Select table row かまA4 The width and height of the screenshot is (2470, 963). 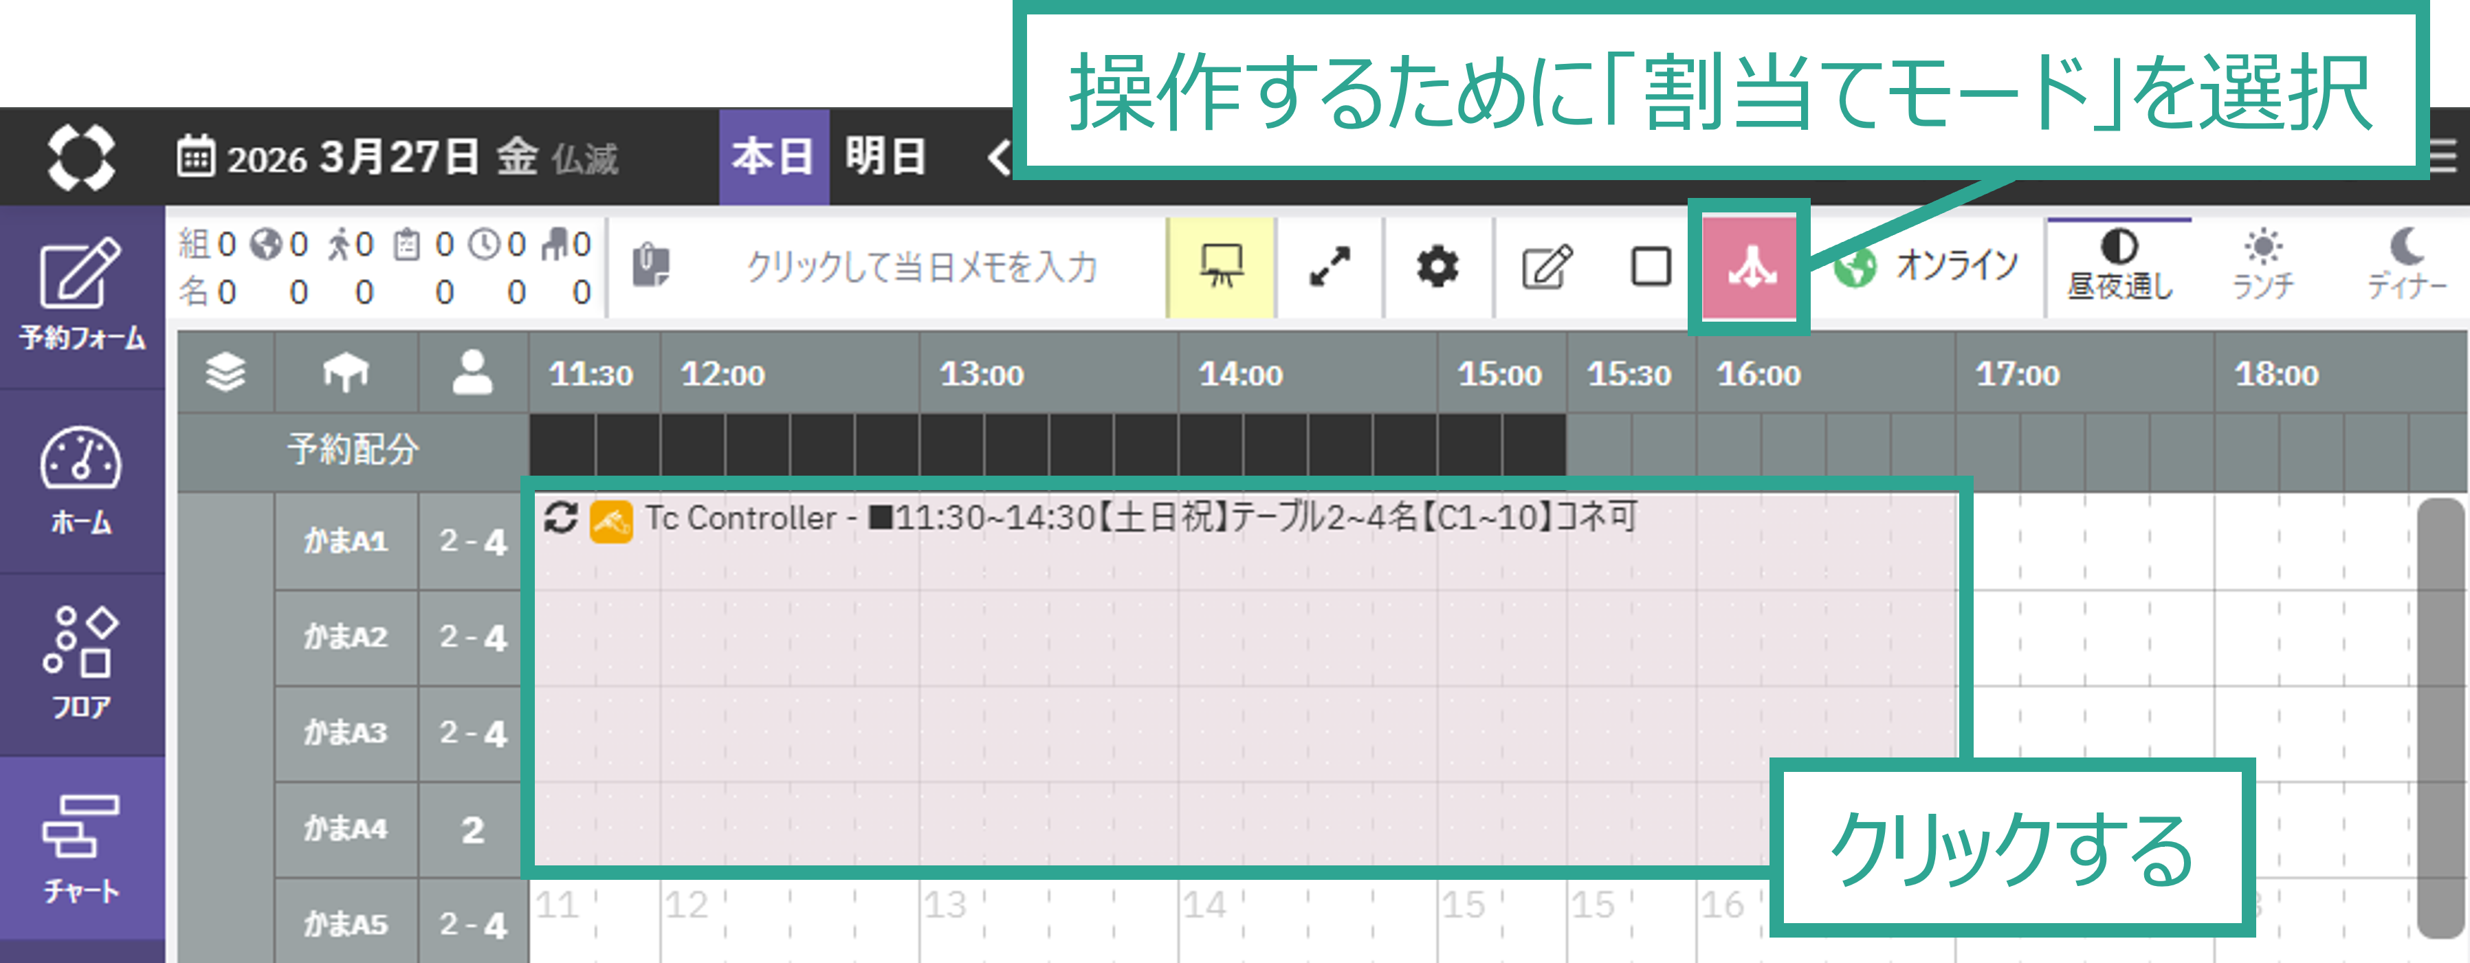tap(346, 829)
